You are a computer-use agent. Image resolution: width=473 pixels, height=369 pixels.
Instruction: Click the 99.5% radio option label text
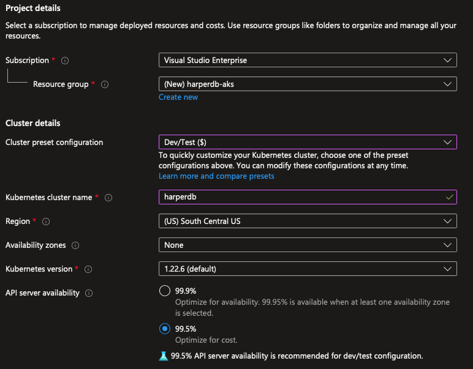click(186, 329)
